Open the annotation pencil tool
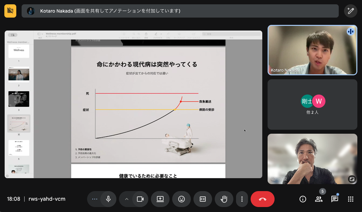 (350, 10)
